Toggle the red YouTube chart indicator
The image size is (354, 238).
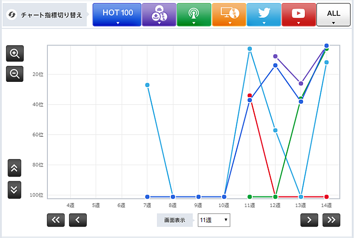click(299, 15)
